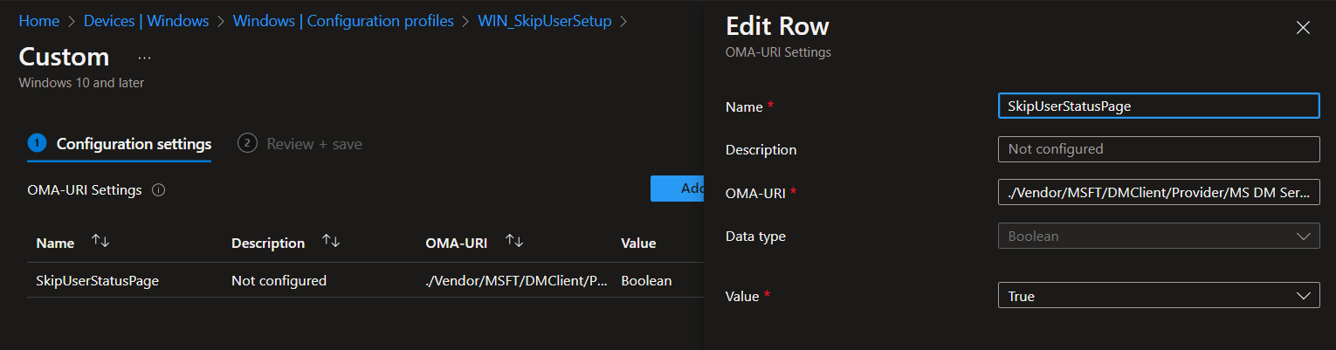
Task: Sort table by Name column arrows
Action: (x=100, y=242)
